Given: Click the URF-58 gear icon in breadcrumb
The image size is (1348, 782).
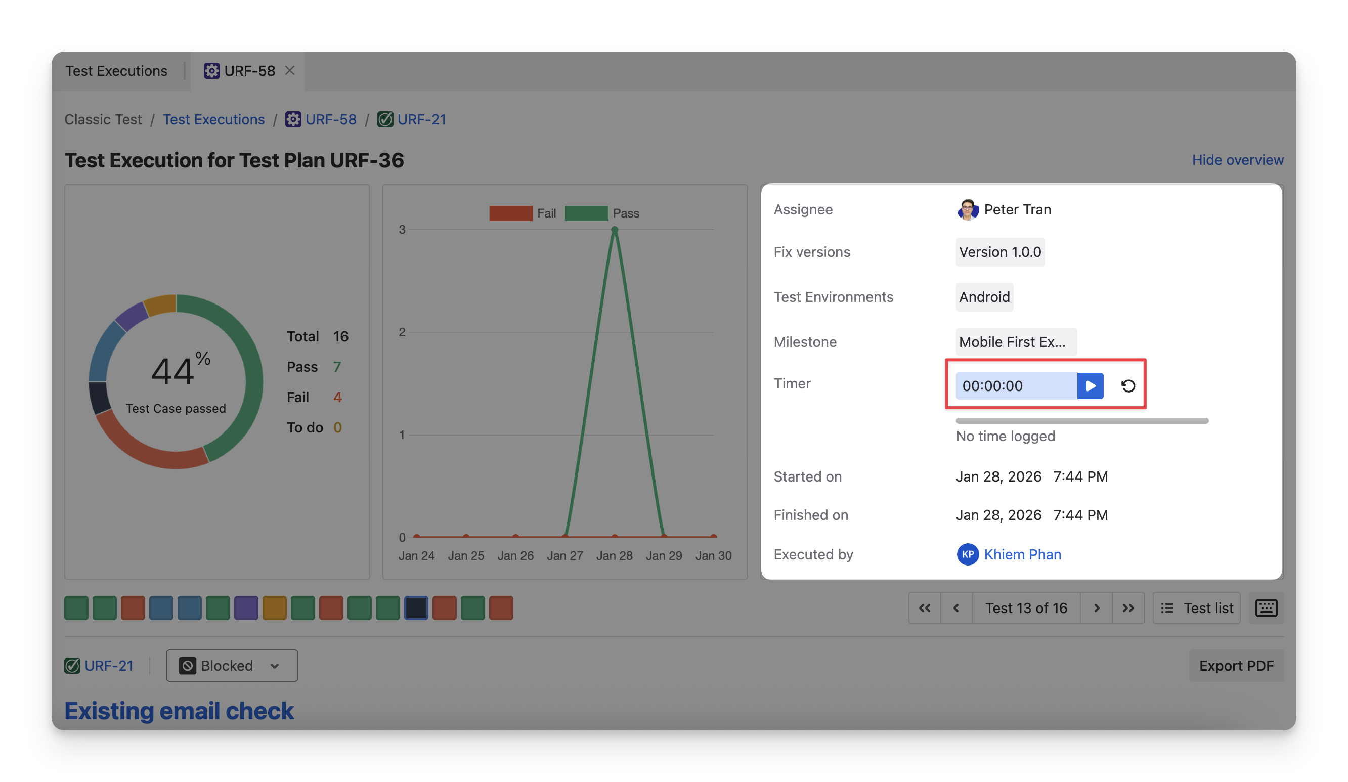Looking at the screenshot, I should [293, 119].
